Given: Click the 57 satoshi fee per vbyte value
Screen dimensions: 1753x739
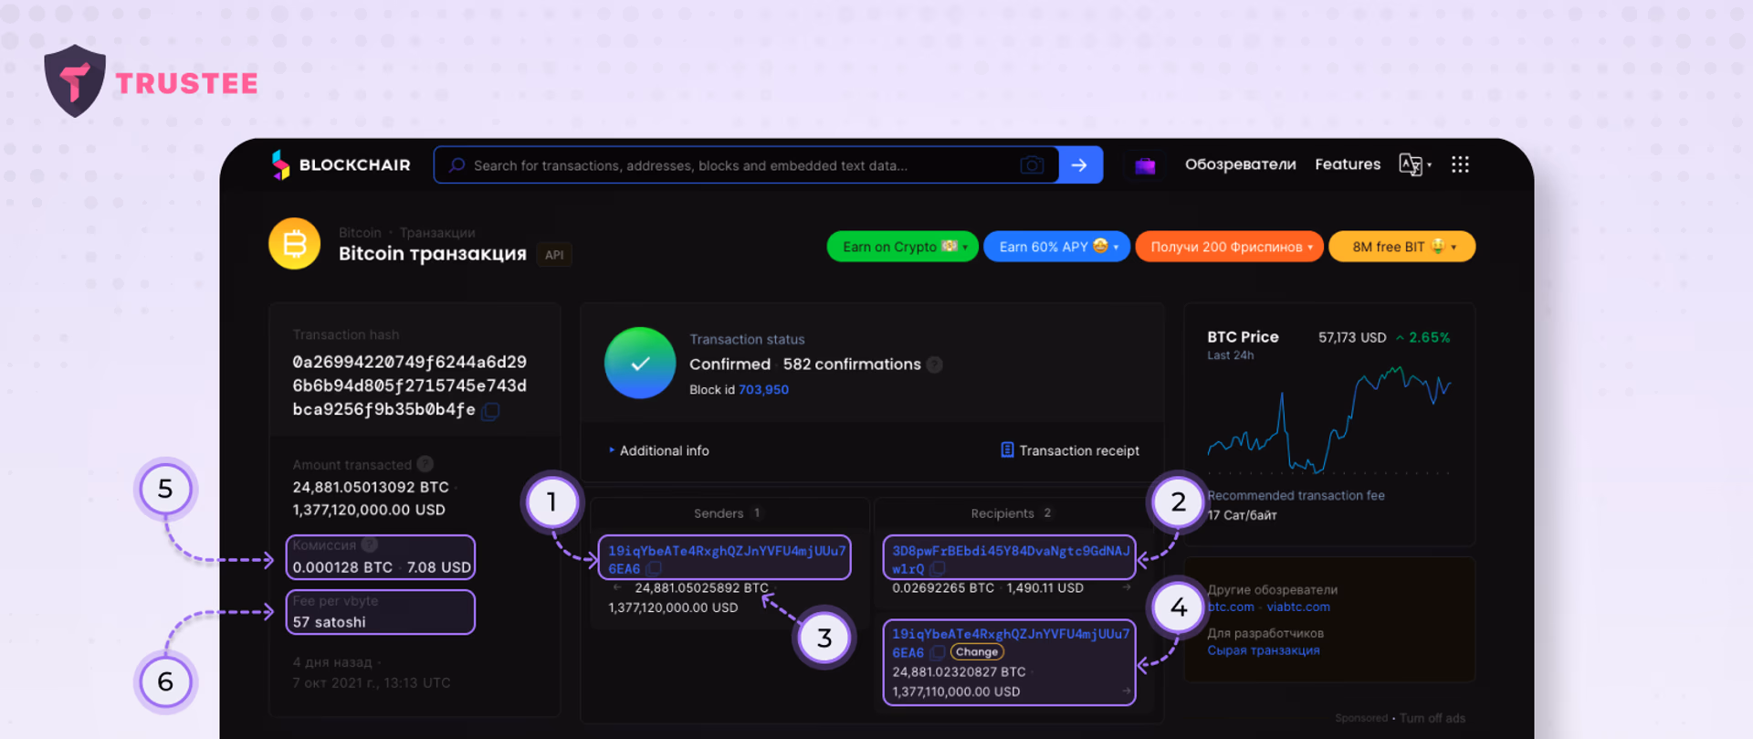Looking at the screenshot, I should [x=329, y=622].
